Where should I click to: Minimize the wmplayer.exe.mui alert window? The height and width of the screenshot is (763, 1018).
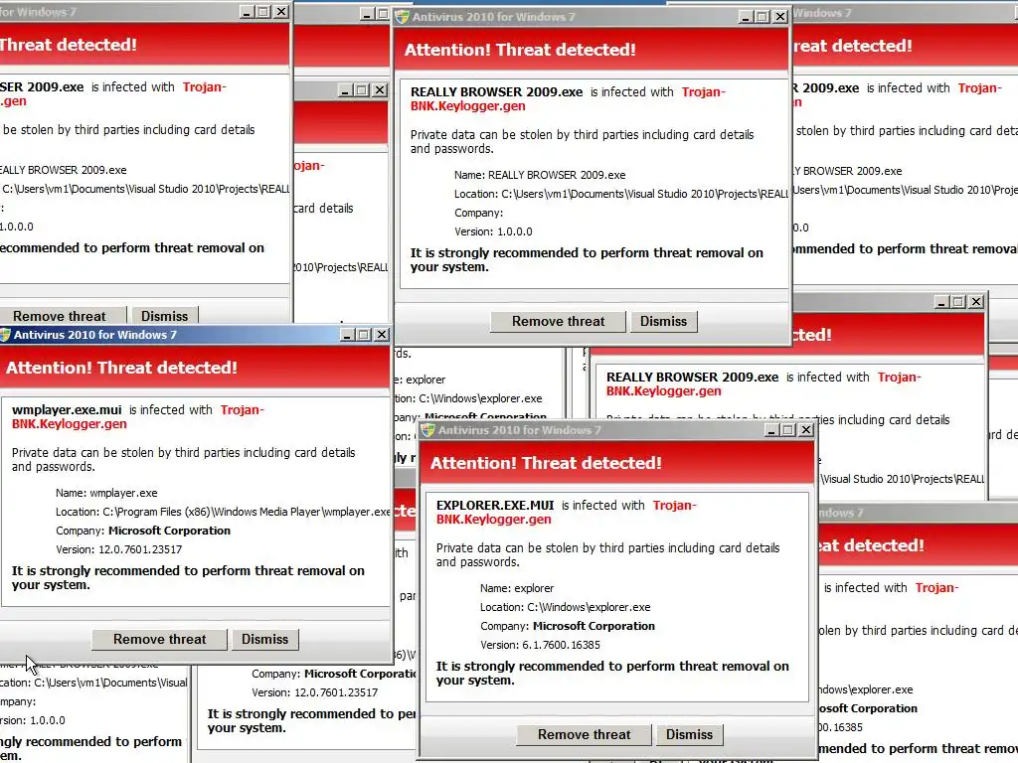347,335
